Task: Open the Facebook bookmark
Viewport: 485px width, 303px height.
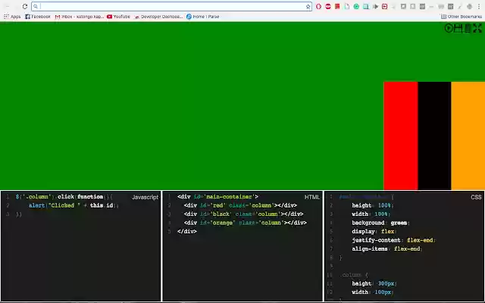Action: click(38, 17)
